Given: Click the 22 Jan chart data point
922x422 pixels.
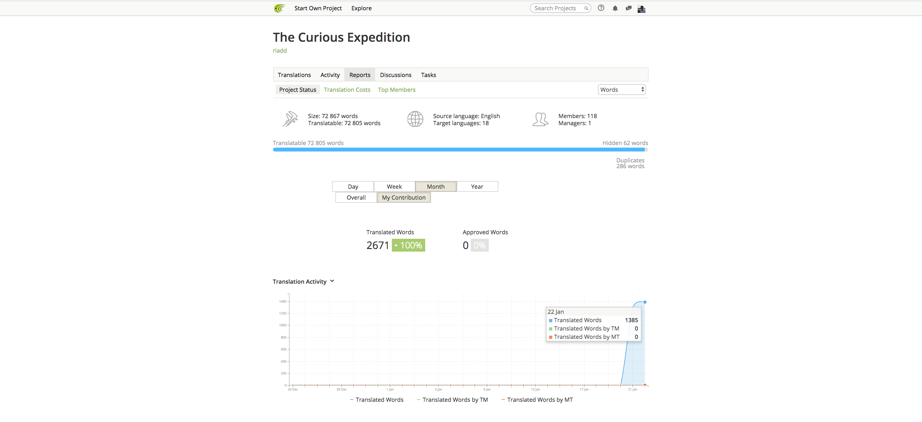Looking at the screenshot, I should (x=645, y=302).
